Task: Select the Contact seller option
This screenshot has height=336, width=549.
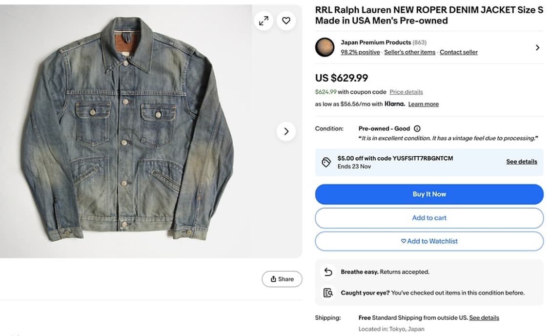Action: (x=458, y=52)
